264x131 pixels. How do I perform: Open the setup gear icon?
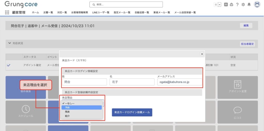coord(243,5)
